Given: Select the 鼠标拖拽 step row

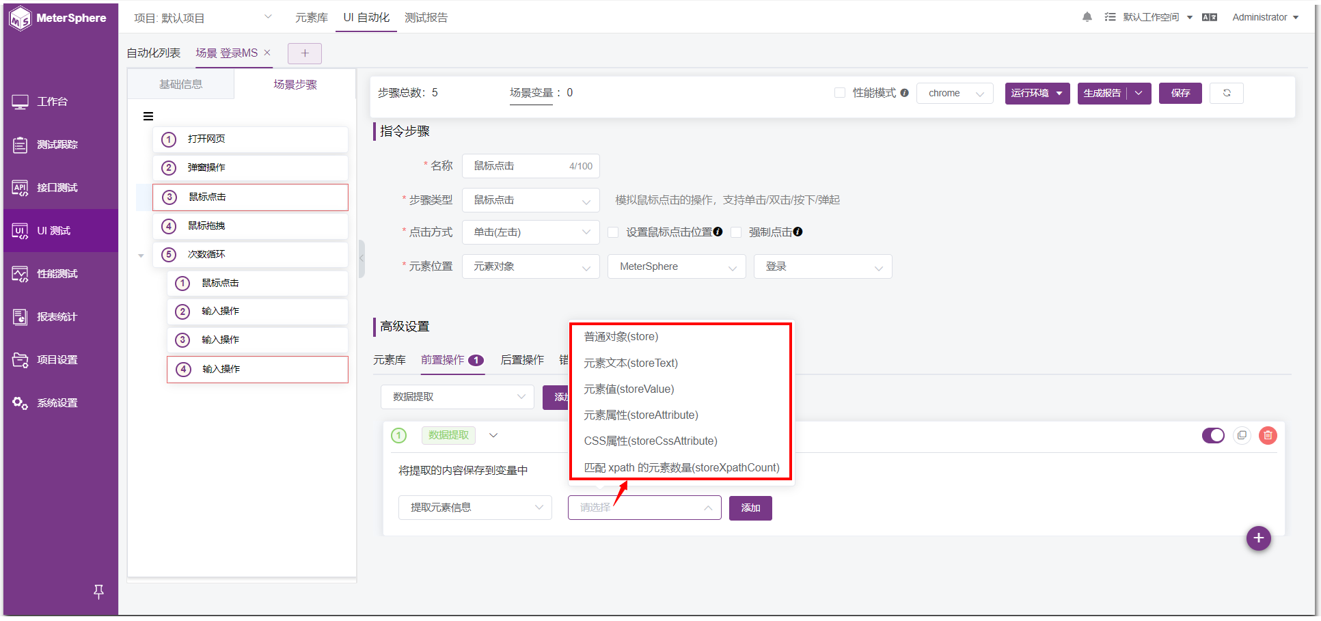Looking at the screenshot, I should (250, 226).
